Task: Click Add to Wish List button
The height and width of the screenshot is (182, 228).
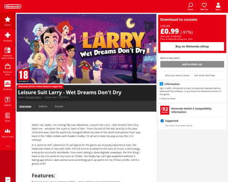Action: click(x=192, y=64)
